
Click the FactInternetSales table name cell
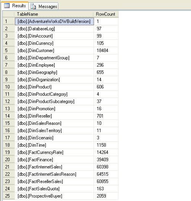tap(54, 167)
